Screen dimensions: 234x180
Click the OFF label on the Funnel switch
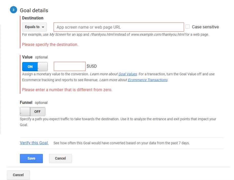38,112
